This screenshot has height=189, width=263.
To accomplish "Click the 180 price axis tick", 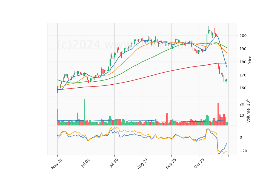I will click(243, 62).
